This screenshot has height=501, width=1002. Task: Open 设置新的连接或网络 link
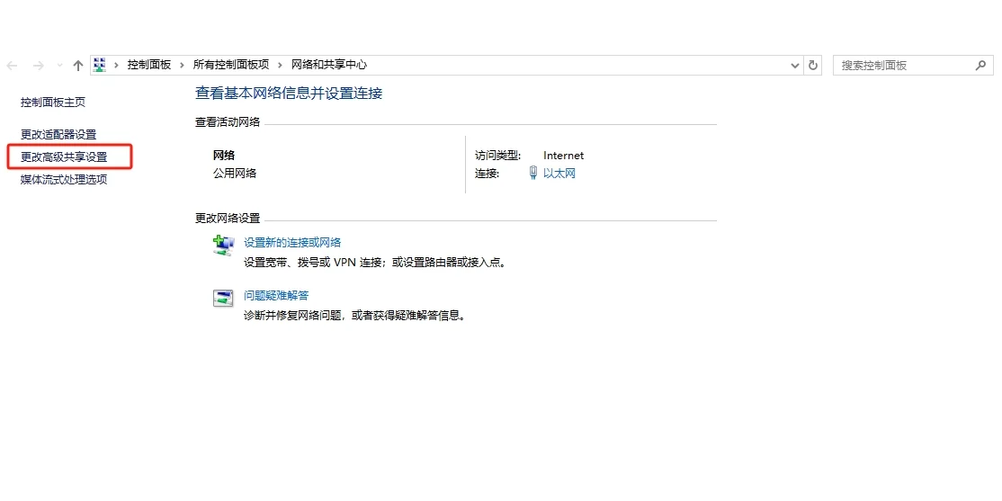pyautogui.click(x=292, y=242)
